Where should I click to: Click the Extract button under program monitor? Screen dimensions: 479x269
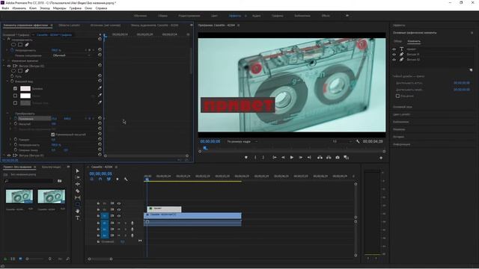coord(329,158)
